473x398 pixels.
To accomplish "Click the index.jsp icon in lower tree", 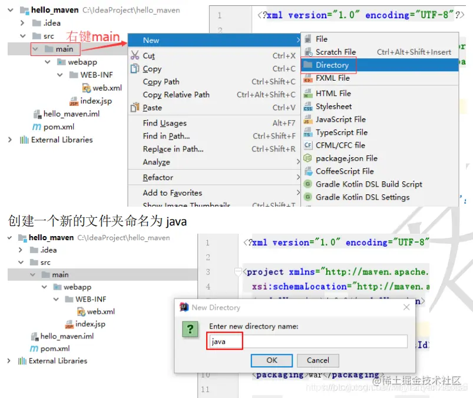I will (x=70, y=324).
